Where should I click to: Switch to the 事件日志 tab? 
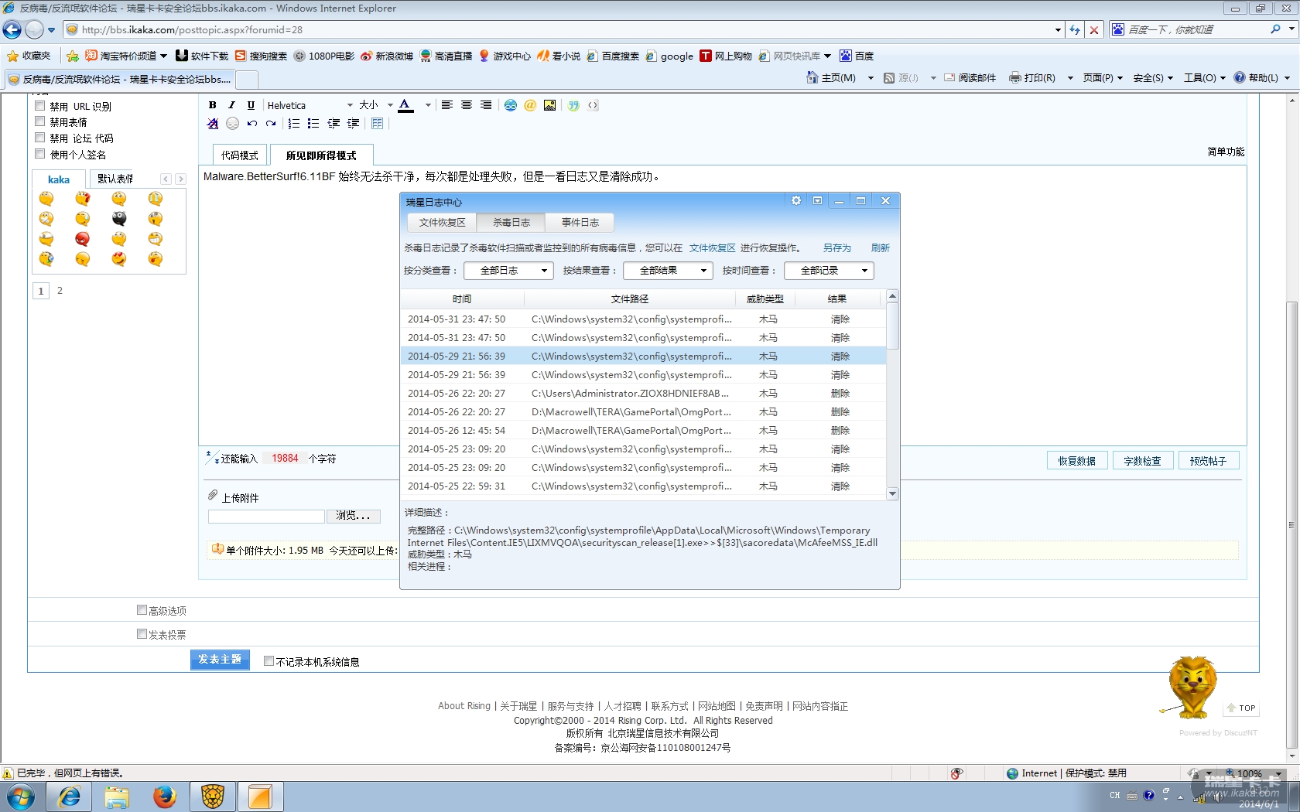coord(580,223)
